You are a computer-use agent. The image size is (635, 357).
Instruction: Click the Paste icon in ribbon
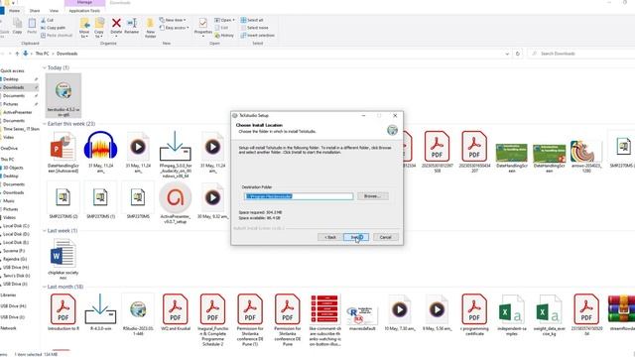point(32,27)
